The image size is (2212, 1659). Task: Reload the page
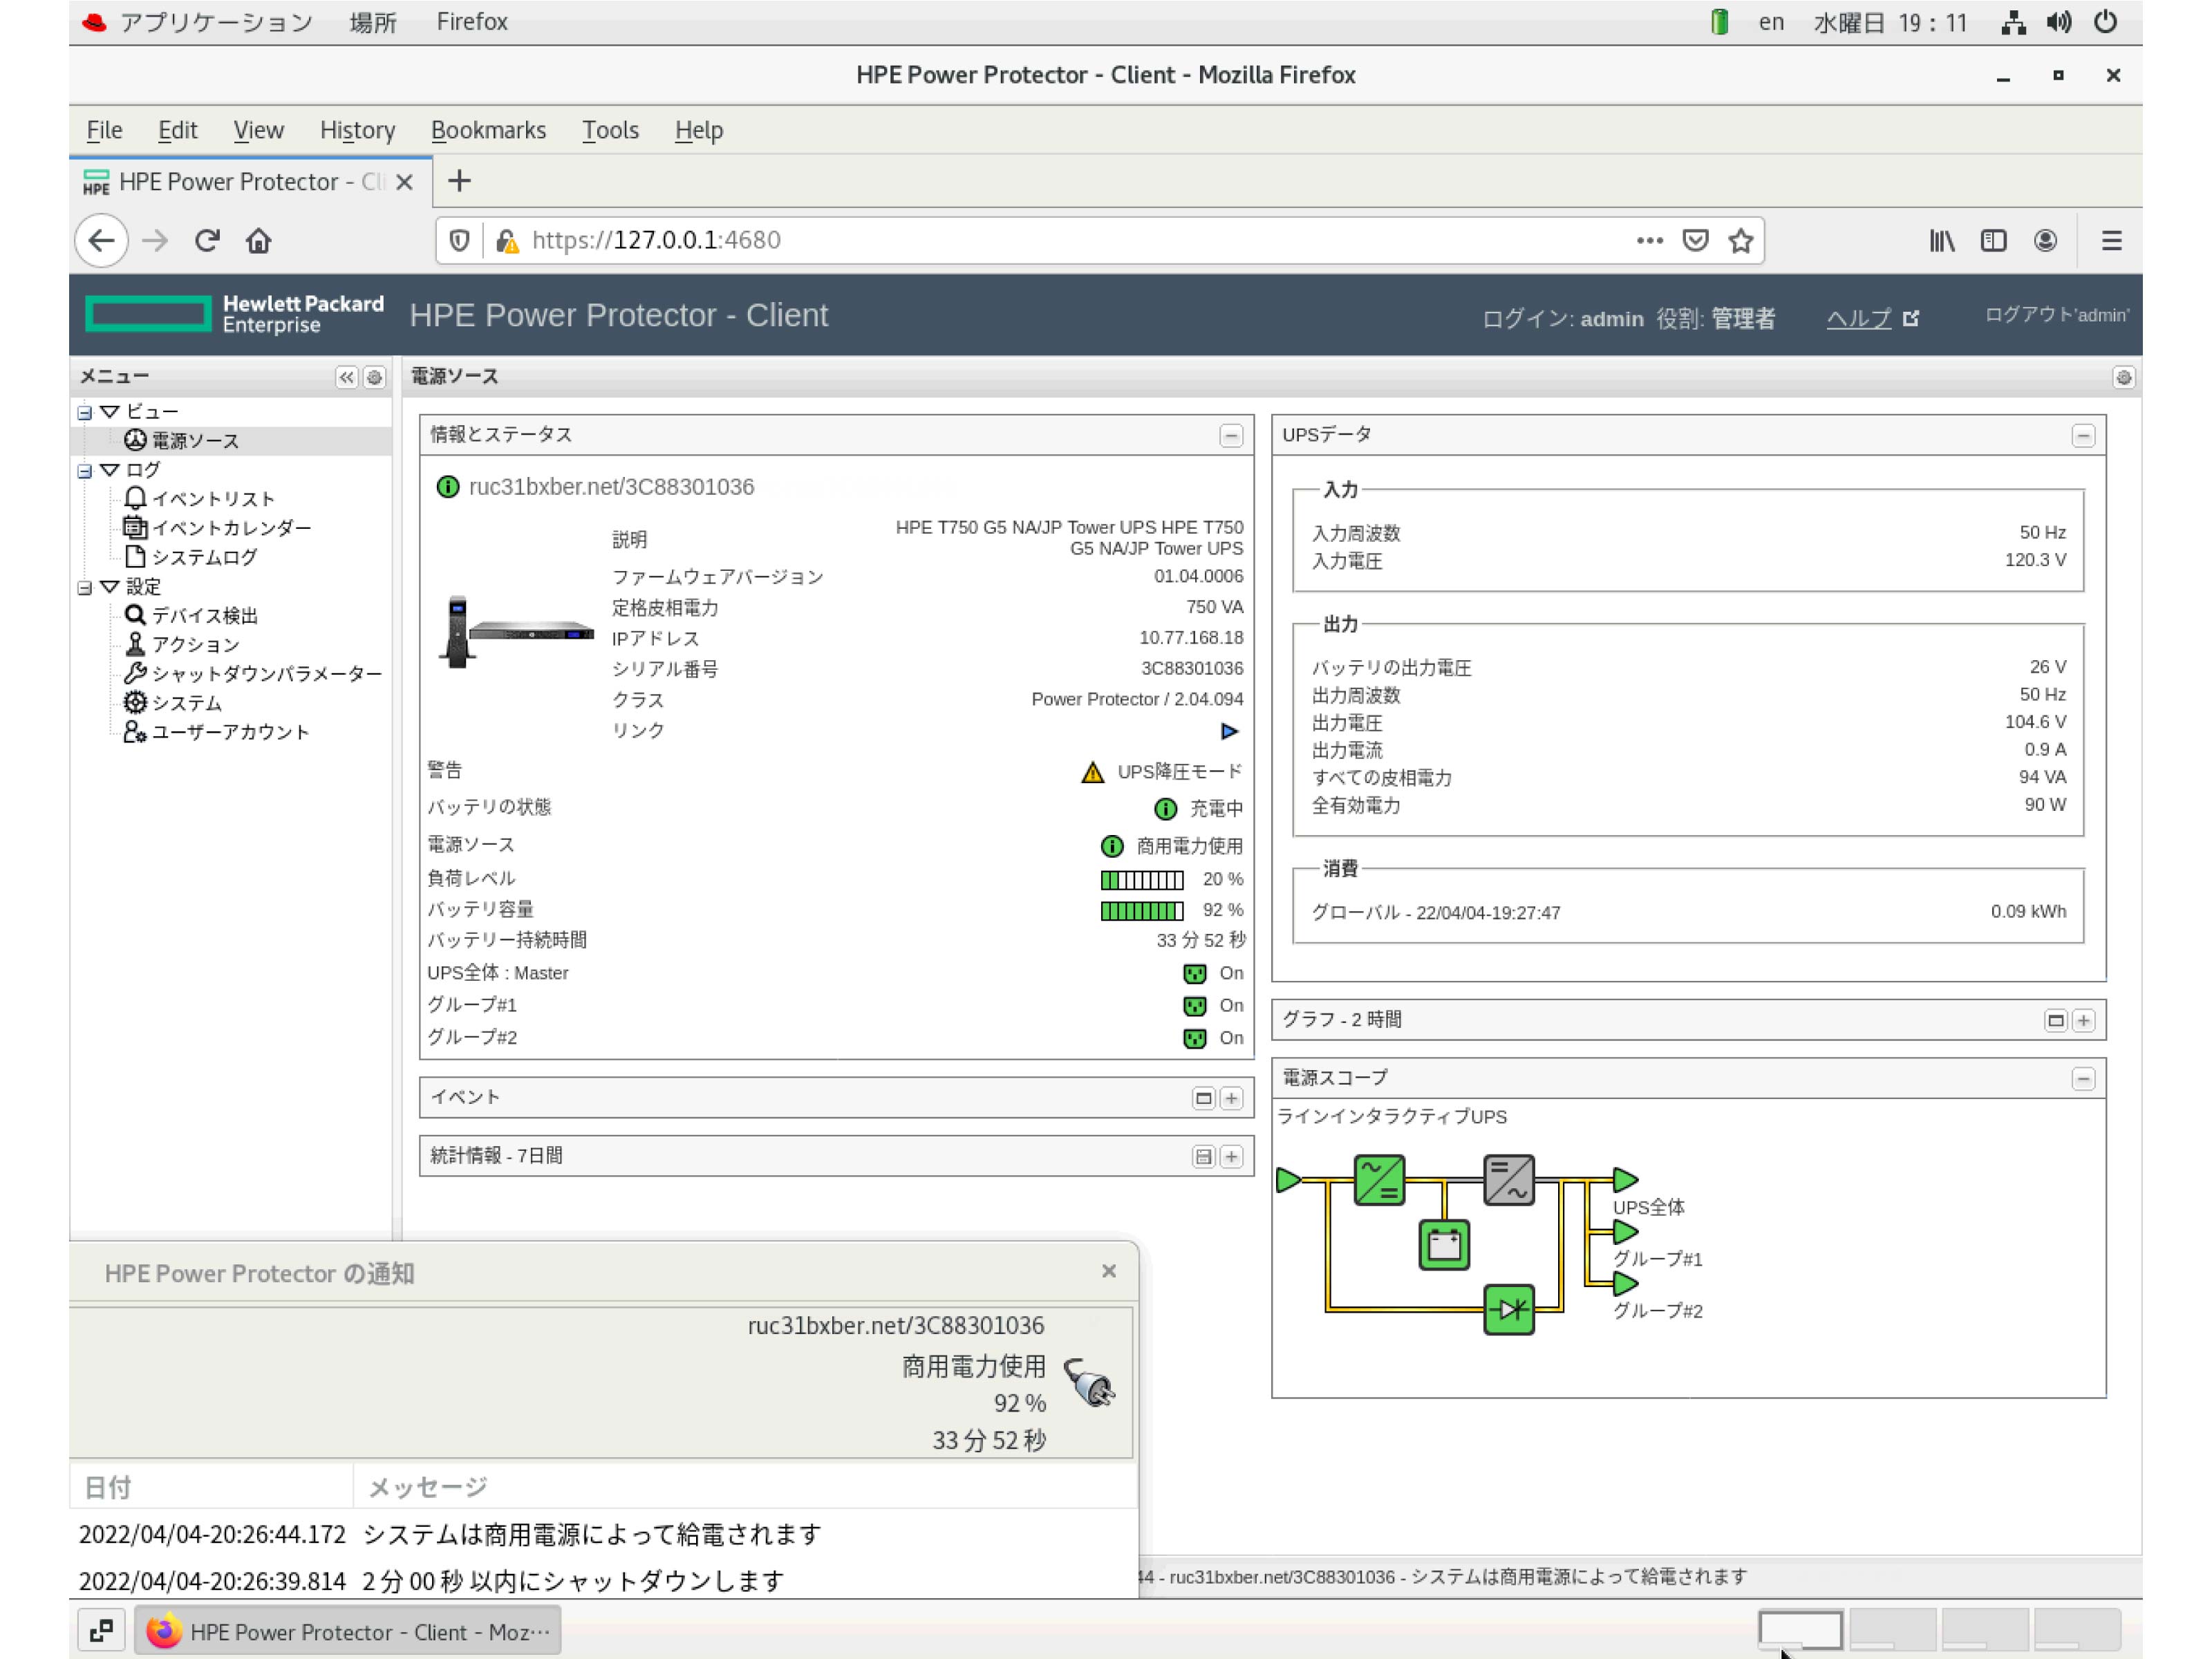[x=207, y=241]
